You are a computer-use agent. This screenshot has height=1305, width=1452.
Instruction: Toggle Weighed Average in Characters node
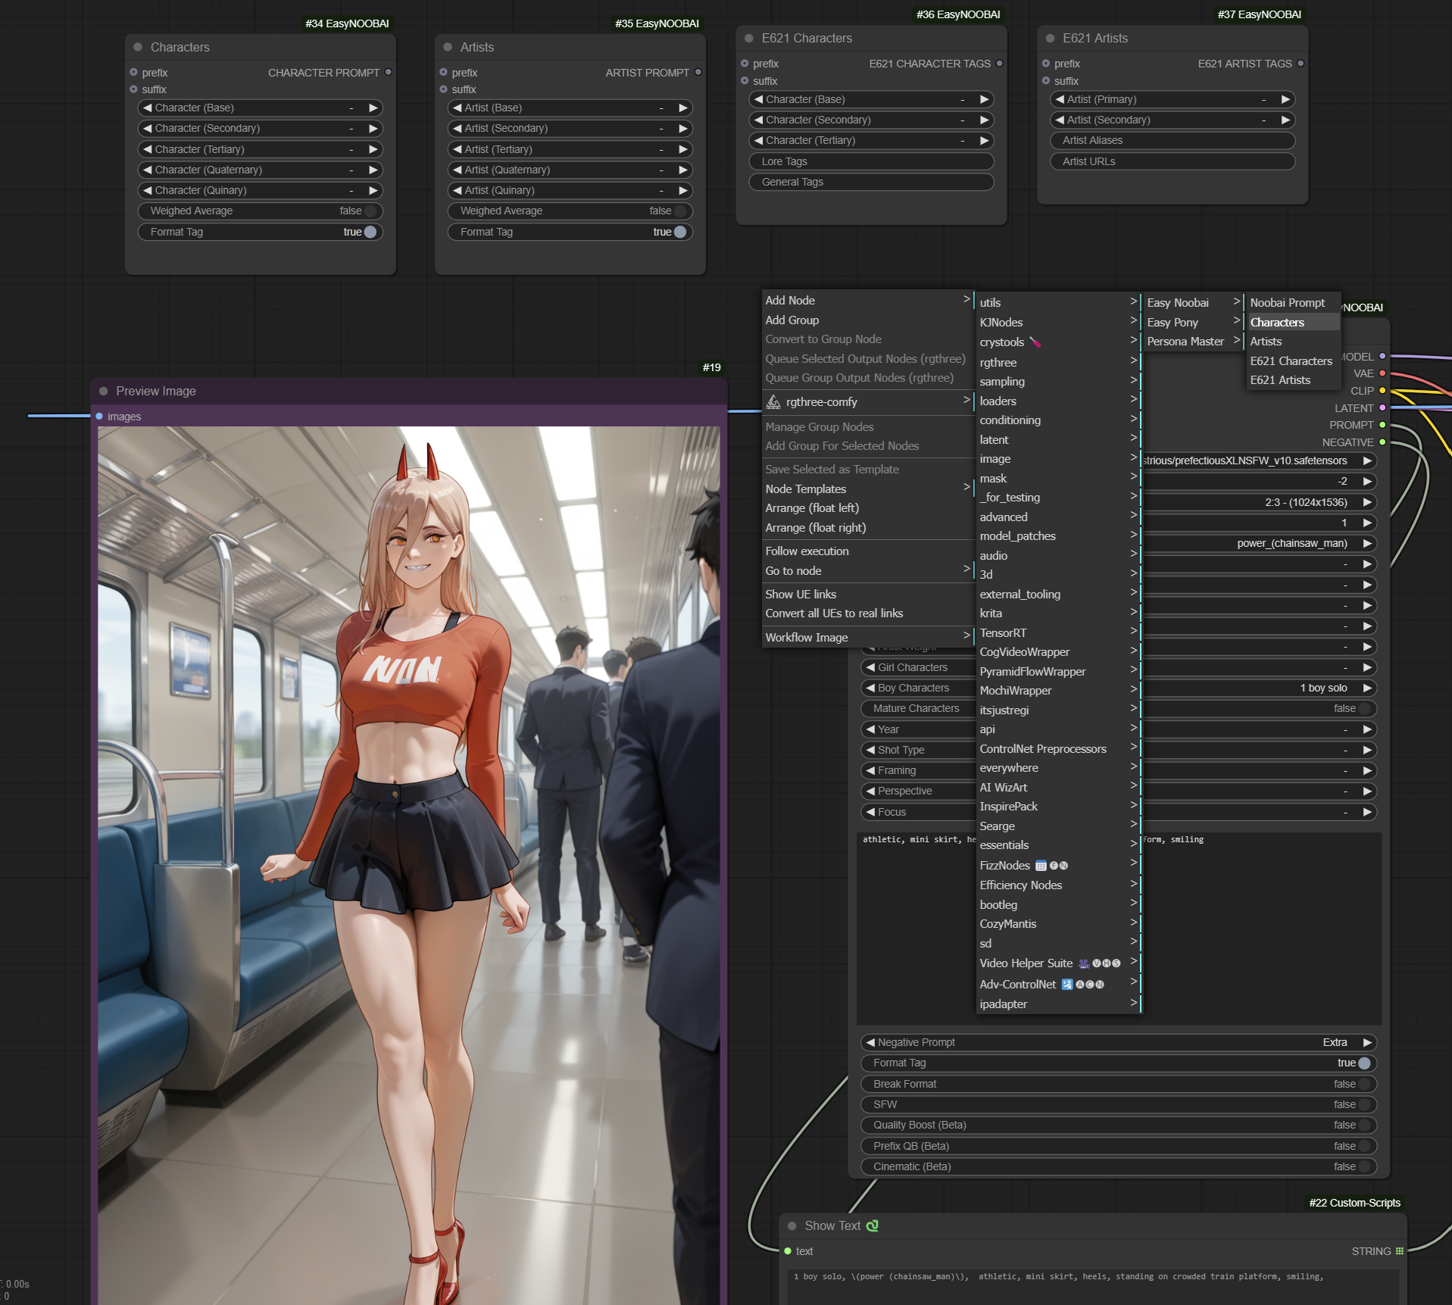(370, 211)
